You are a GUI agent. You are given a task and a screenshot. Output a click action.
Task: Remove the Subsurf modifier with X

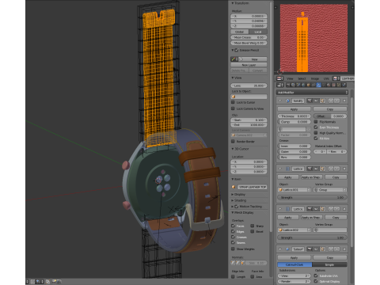(344, 249)
